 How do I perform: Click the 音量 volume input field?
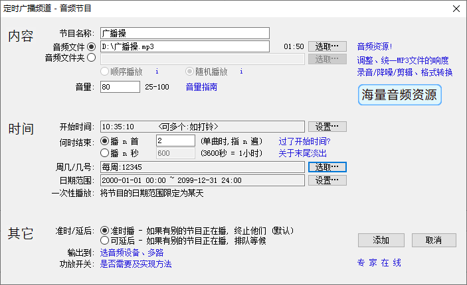click(x=120, y=87)
